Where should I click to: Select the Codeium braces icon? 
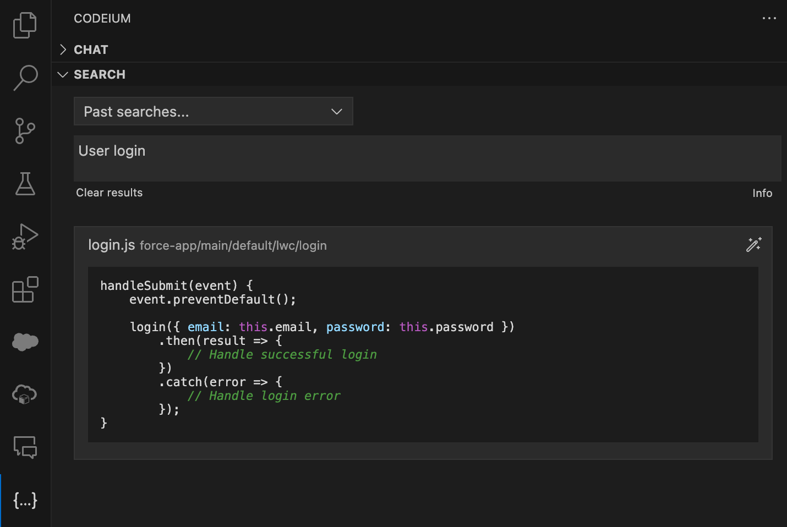(25, 500)
